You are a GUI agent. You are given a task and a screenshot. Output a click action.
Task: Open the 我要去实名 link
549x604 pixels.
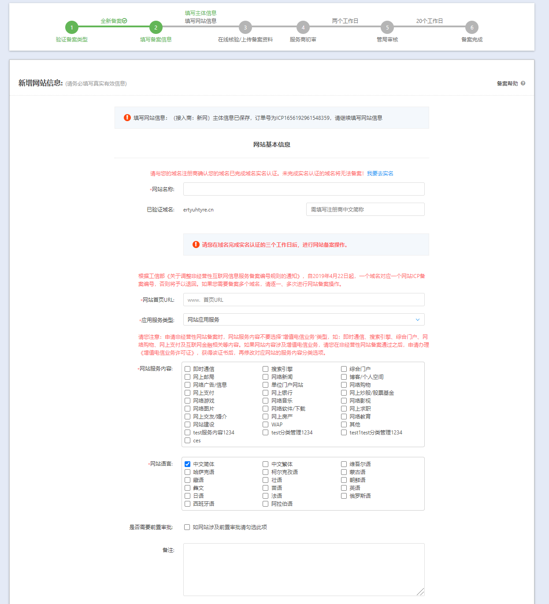click(x=380, y=174)
